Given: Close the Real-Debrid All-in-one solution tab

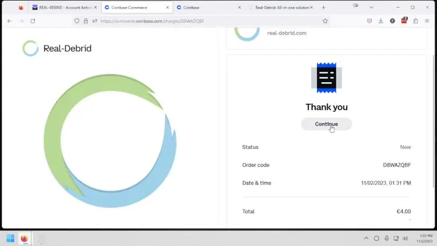Looking at the screenshot, I should [311, 8].
